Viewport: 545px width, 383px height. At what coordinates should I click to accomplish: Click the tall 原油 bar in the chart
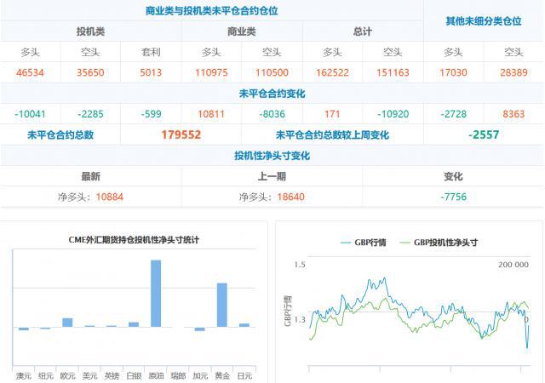tap(156, 294)
